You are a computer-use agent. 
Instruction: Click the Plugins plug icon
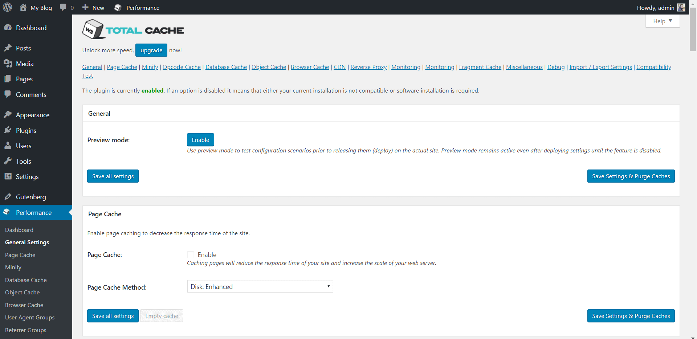pyautogui.click(x=8, y=130)
